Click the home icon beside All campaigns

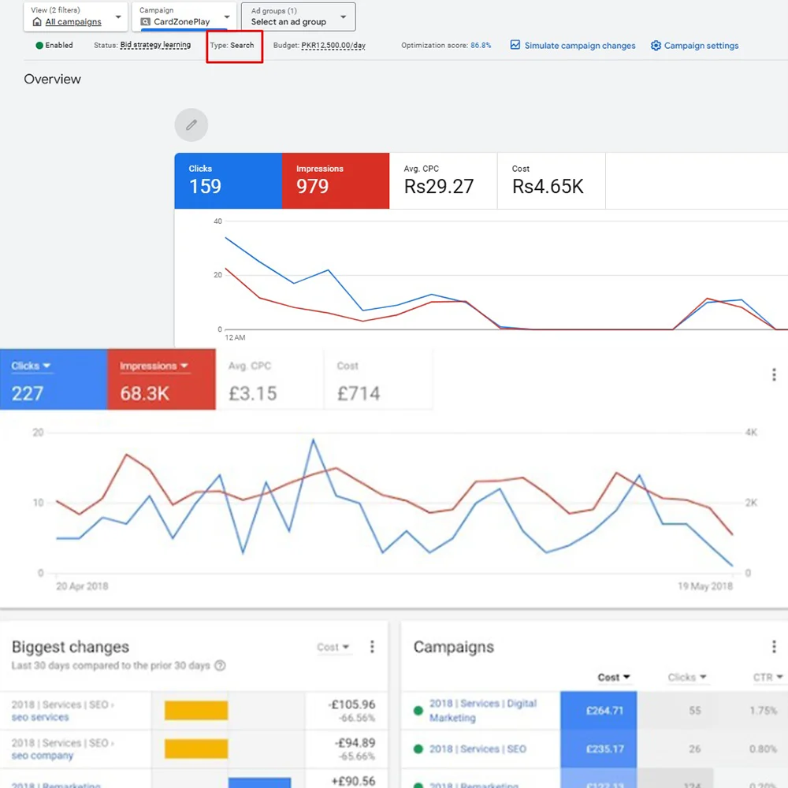tap(37, 22)
